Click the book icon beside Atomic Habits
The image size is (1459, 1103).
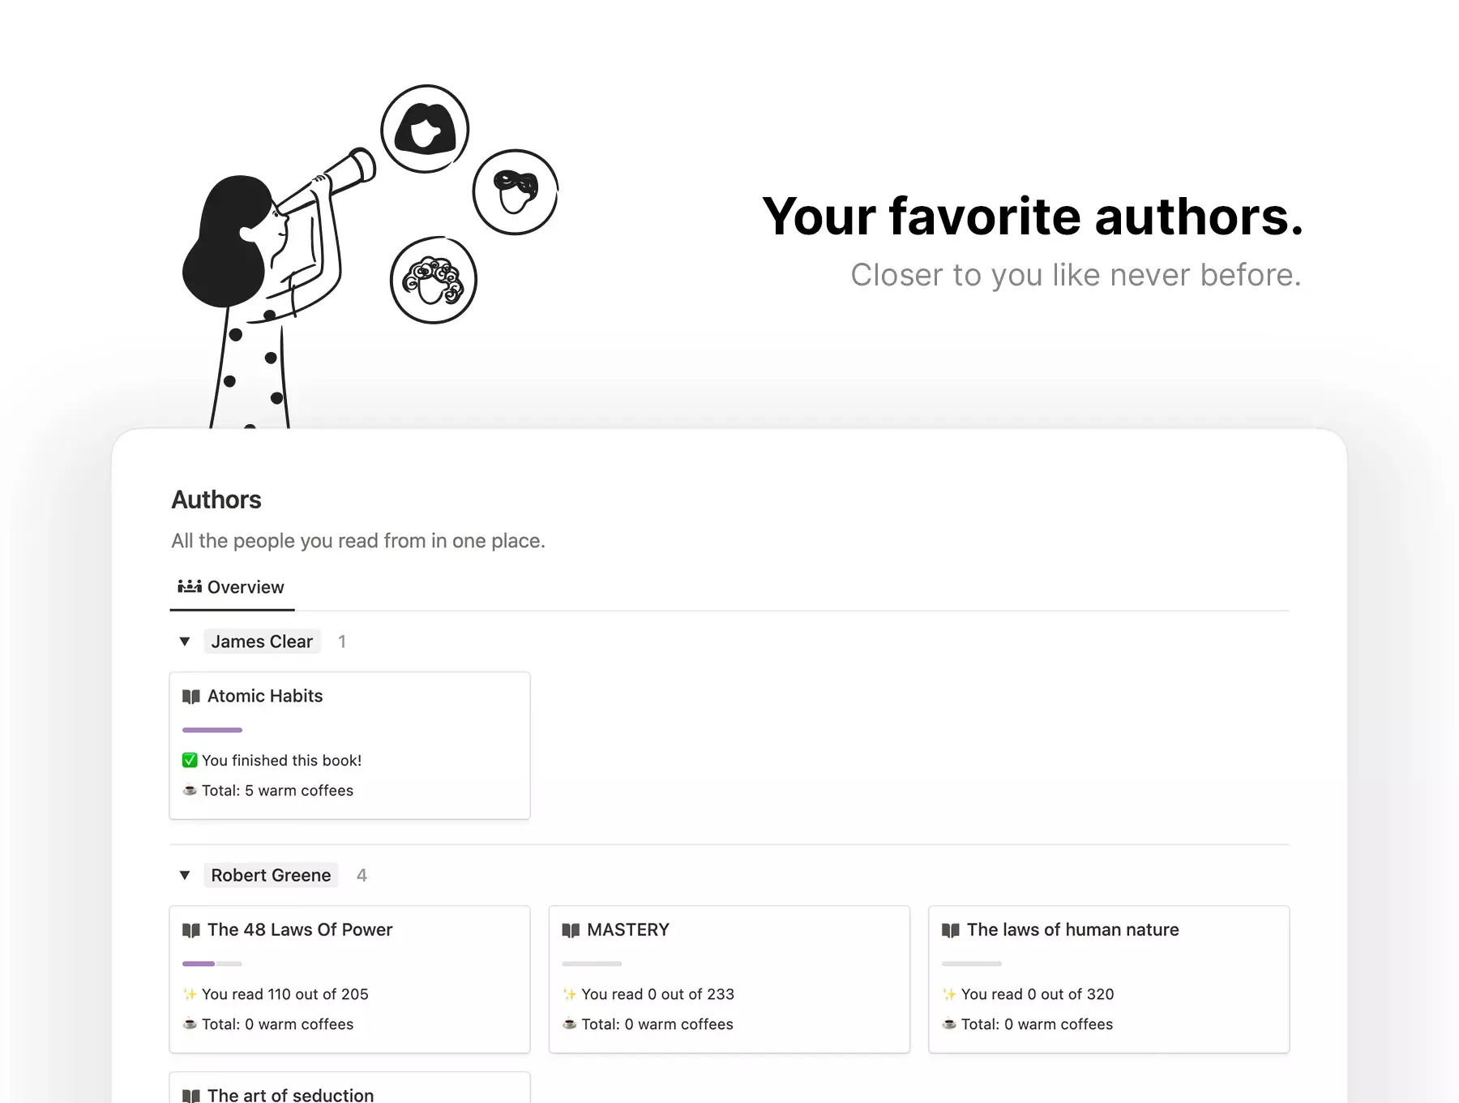click(x=191, y=697)
